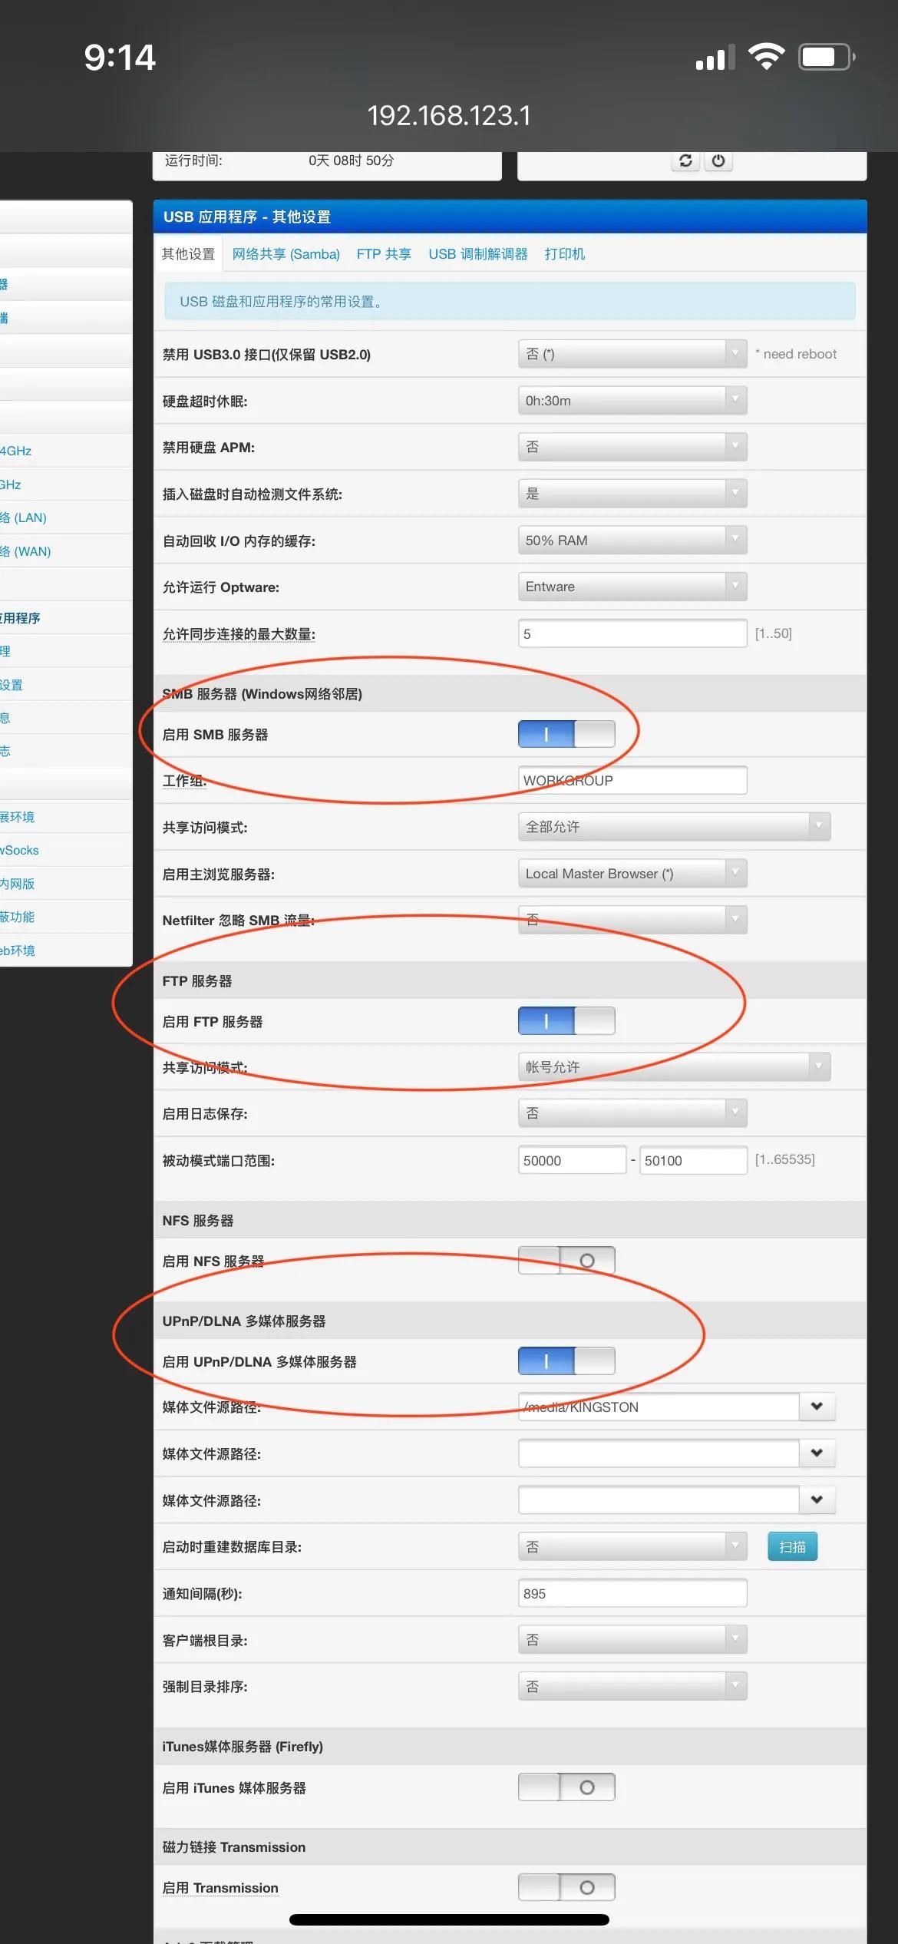This screenshot has height=1944, width=898.
Task: Open the 硬盘超时休眠 dropdown showing 0h:30m
Action: click(x=632, y=400)
